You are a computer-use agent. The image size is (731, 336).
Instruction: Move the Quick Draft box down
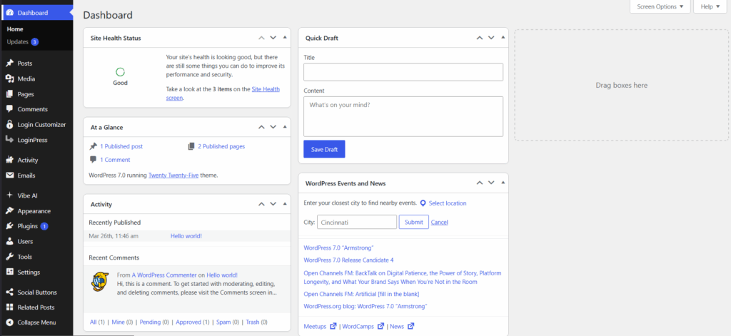[x=491, y=38]
